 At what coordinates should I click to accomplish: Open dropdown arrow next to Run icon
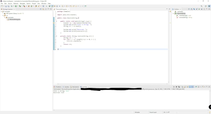(18, 6)
